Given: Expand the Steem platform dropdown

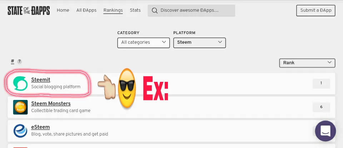Looking at the screenshot, I should point(199,43).
